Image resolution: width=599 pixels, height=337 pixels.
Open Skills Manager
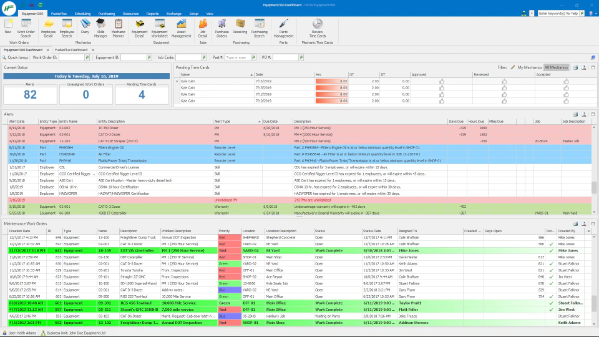[100, 28]
